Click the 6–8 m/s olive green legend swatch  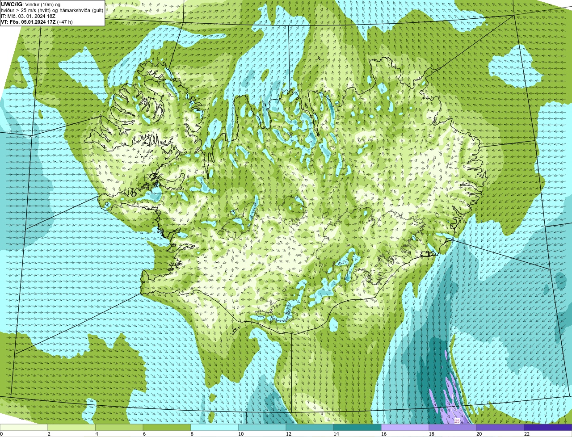[167, 427]
